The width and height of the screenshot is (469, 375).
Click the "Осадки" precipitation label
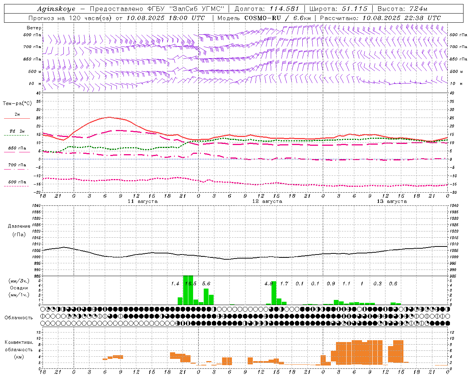pyautogui.click(x=18, y=288)
